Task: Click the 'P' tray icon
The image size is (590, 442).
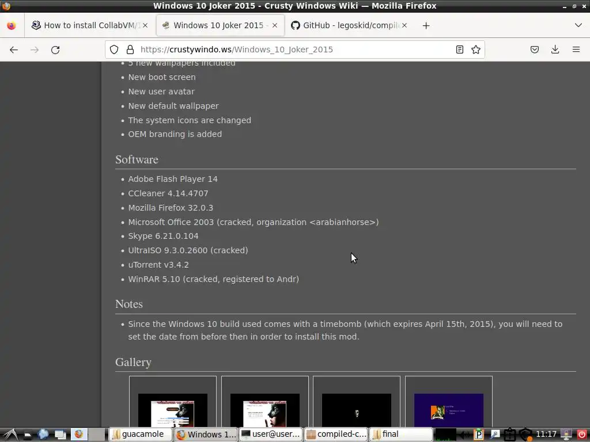Action: [x=479, y=435]
